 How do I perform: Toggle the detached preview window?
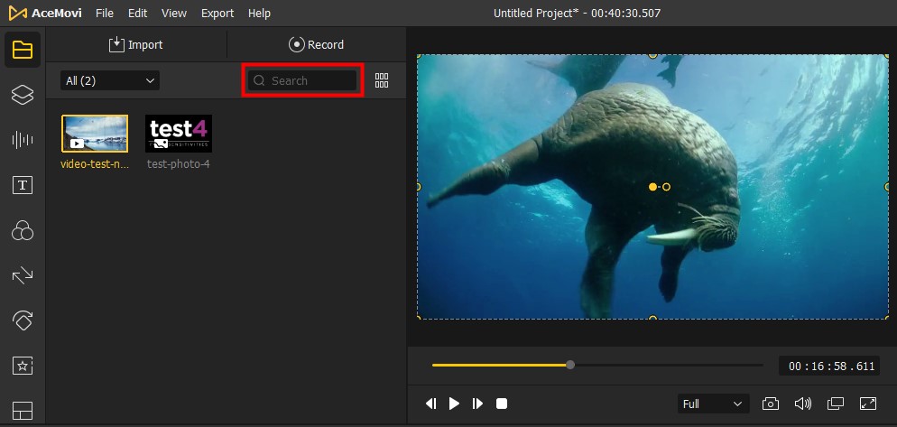(x=836, y=404)
